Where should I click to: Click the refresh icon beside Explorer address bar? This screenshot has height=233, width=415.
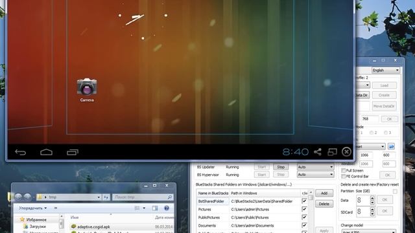click(x=106, y=197)
